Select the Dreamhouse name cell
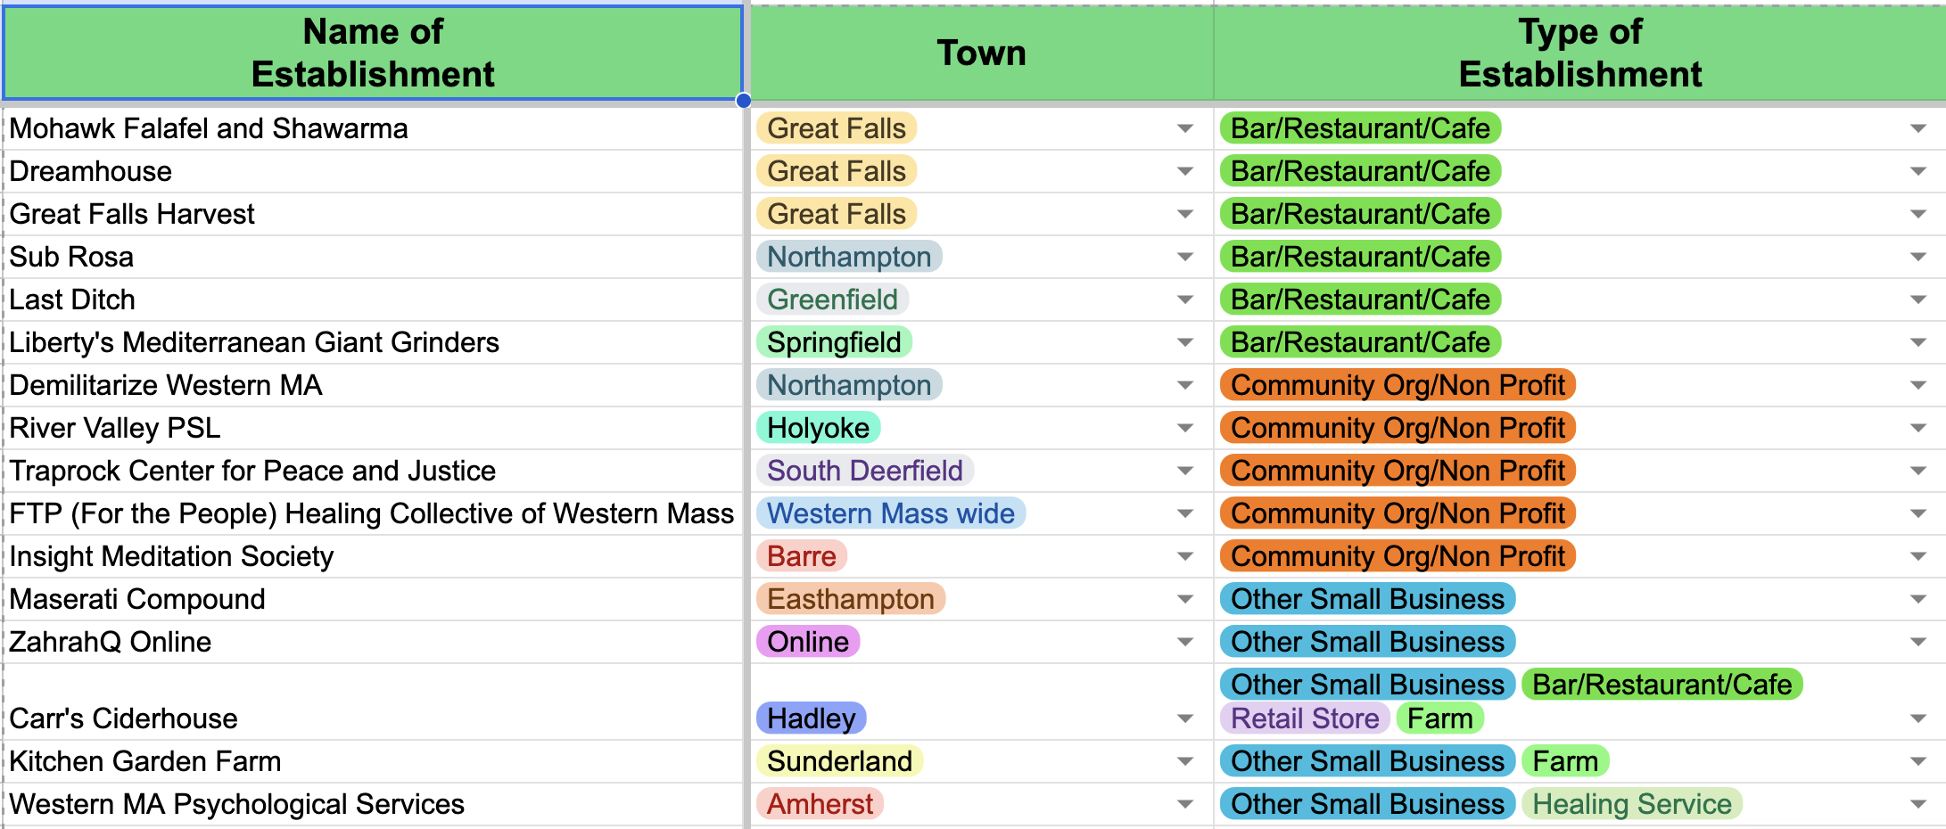The image size is (1946, 829). [x=373, y=171]
